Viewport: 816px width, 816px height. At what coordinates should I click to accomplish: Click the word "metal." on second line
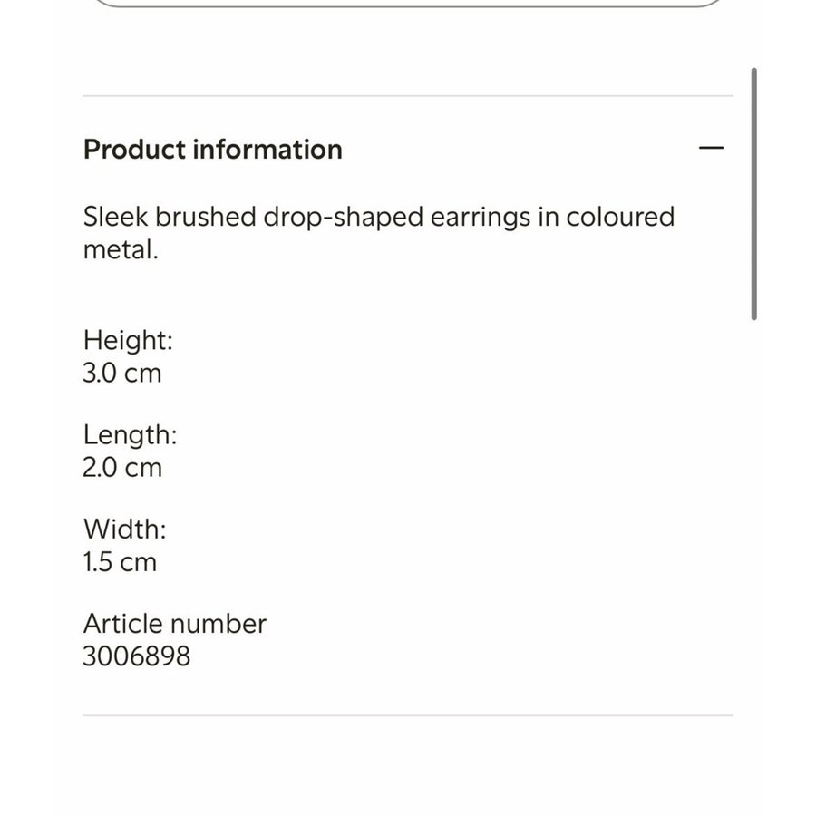[121, 250]
